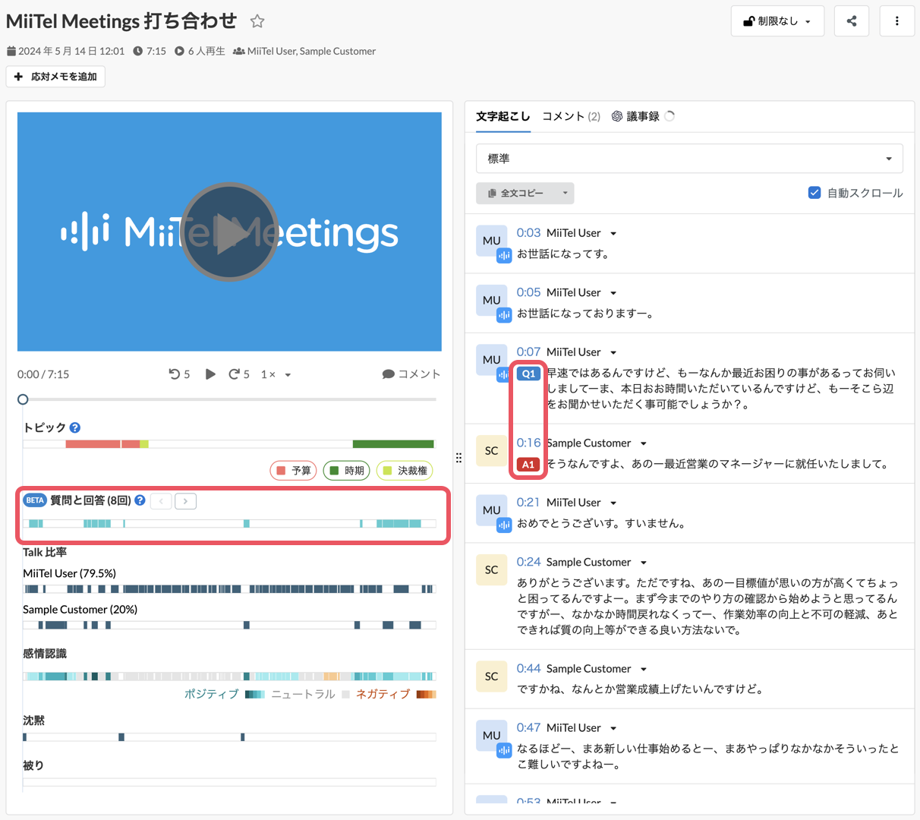This screenshot has height=820, width=920.
Task: Jump to 0:47 timestamp
Action: click(528, 727)
